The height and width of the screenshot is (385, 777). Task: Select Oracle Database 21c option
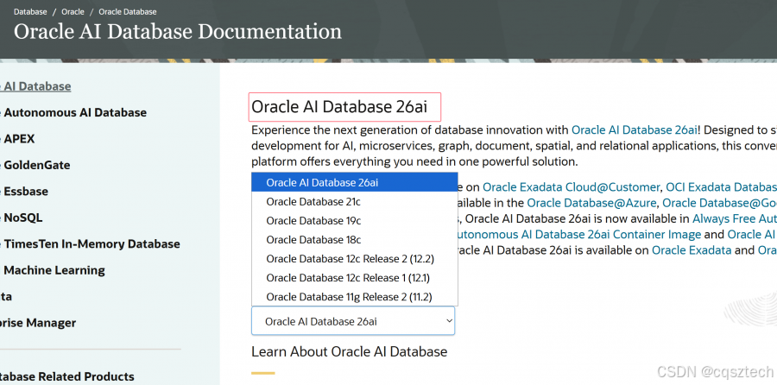(x=354, y=202)
